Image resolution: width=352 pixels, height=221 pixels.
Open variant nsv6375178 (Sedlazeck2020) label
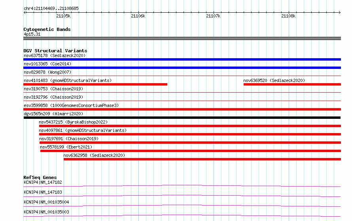[x=55, y=55]
